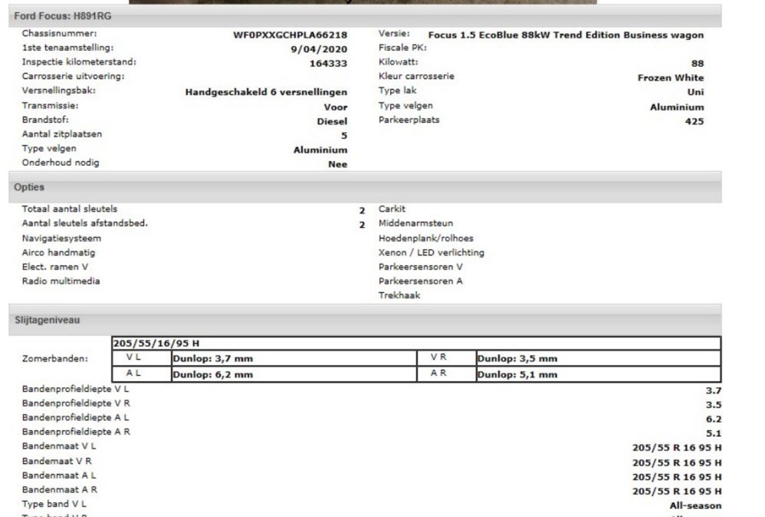Select the Navigatiesysteem option
765x517 pixels.
(61, 238)
